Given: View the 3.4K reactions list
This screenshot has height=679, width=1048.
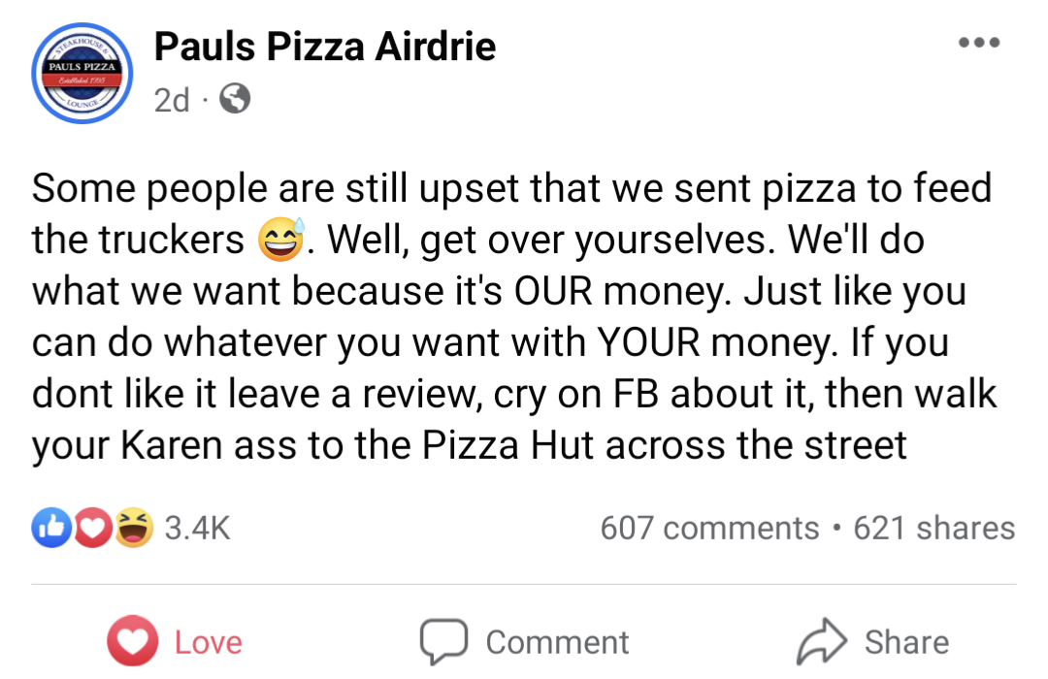Looking at the screenshot, I should click(197, 528).
